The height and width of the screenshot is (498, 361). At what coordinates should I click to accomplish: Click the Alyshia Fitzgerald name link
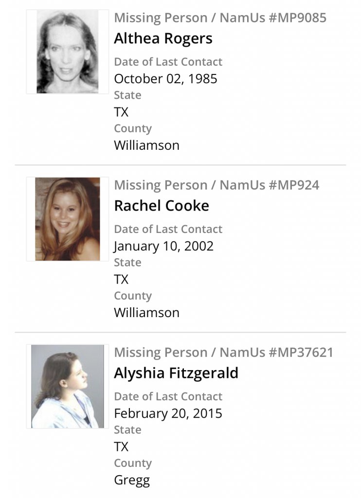[x=176, y=373]
